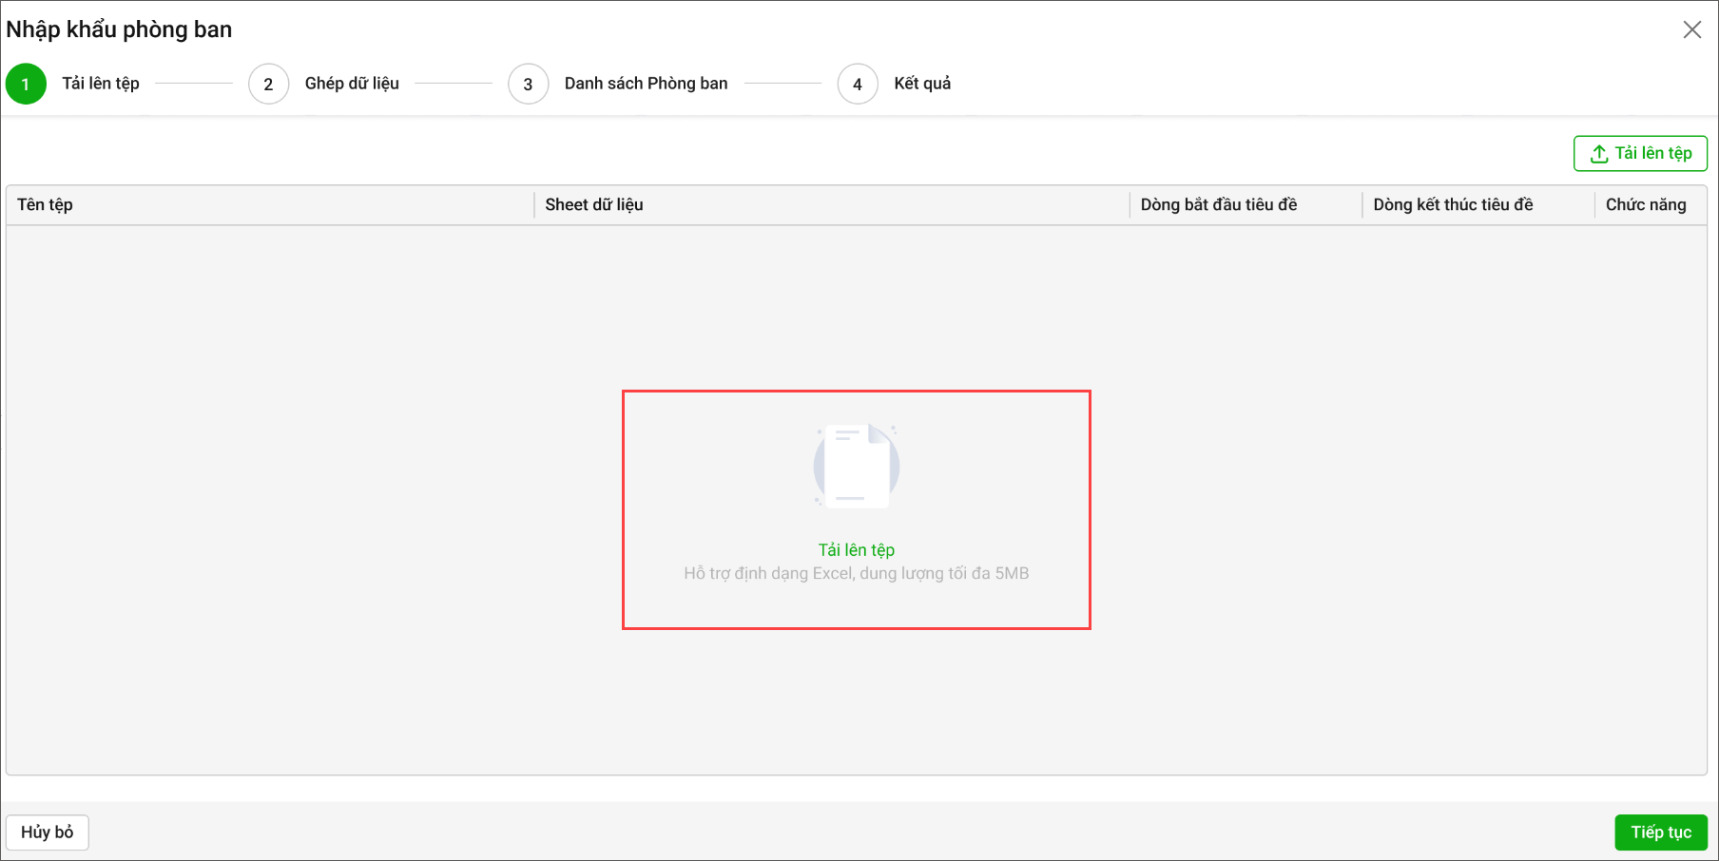Click the Tên tệp column header
Screen dimensions: 1719x861
point(45,205)
